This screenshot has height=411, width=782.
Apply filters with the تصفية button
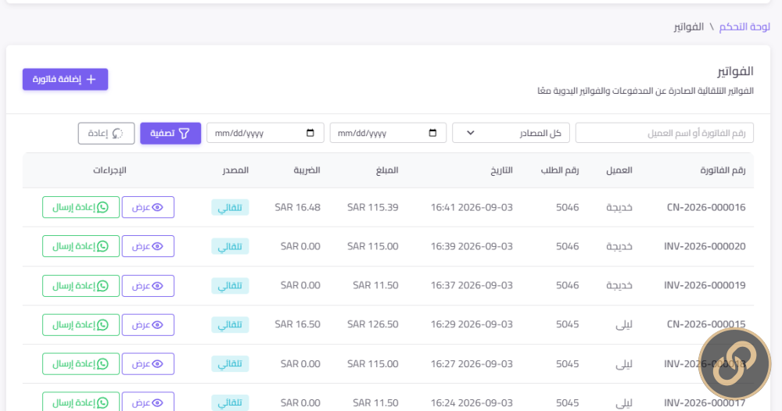pos(170,134)
